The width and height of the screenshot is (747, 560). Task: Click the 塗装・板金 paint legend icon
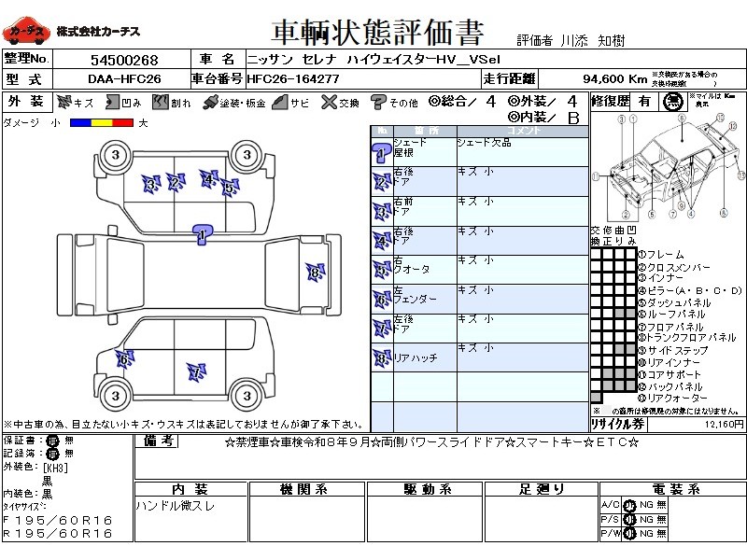coord(209,103)
